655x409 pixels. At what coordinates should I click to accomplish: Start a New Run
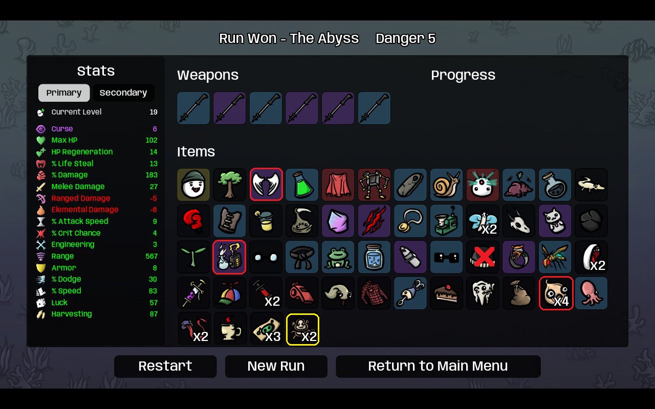(276, 366)
